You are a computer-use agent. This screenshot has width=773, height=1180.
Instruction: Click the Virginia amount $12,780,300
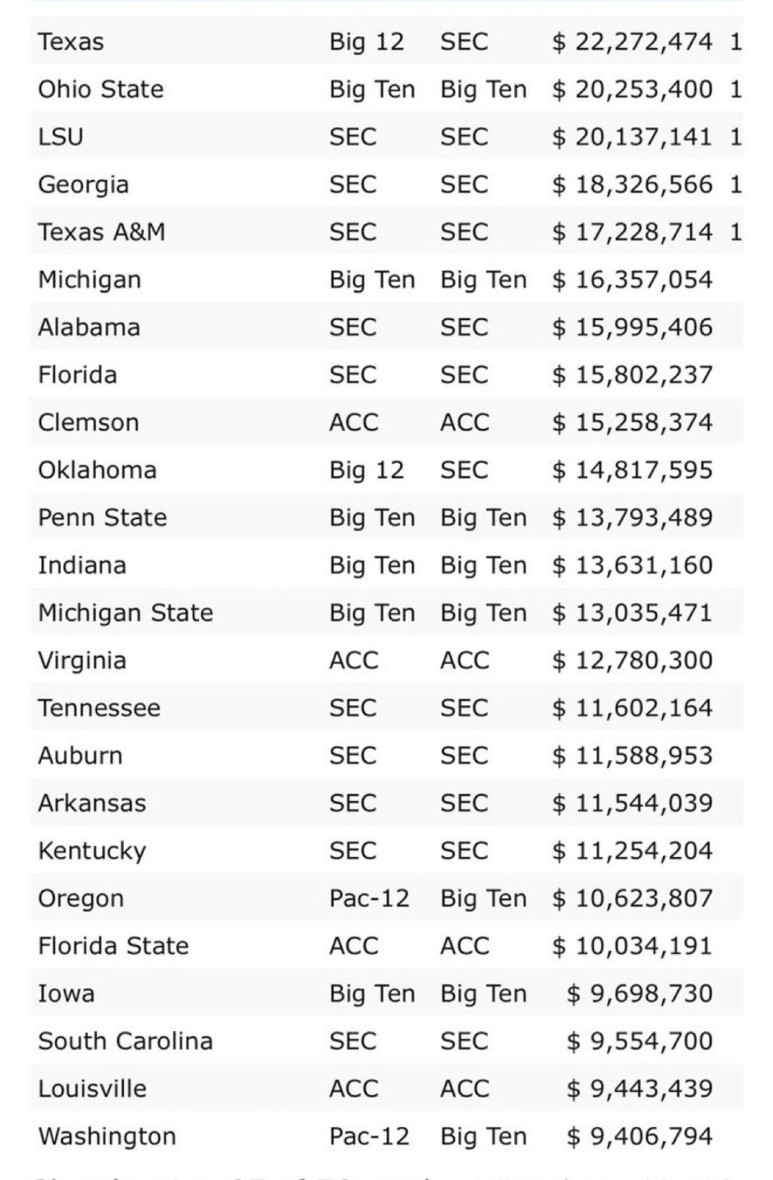[632, 661]
